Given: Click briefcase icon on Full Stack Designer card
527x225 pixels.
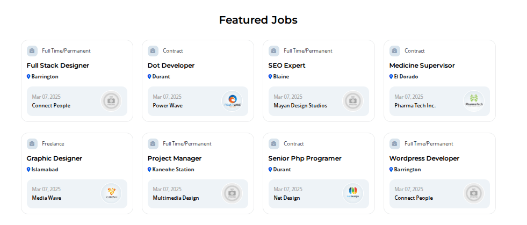Looking at the screenshot, I should click(x=32, y=51).
